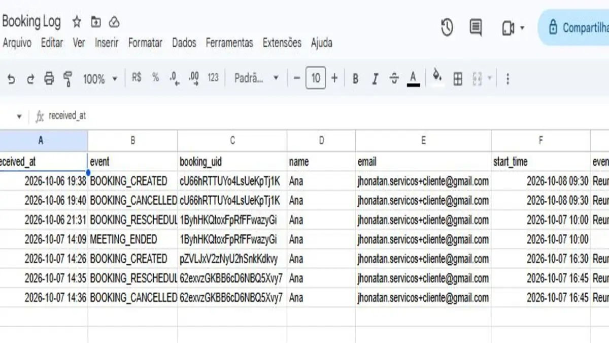The image size is (609, 343).
Task: Select column D header
Action: click(x=321, y=140)
